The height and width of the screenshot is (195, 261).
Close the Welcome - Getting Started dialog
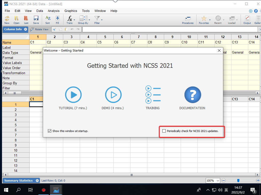(x=219, y=51)
